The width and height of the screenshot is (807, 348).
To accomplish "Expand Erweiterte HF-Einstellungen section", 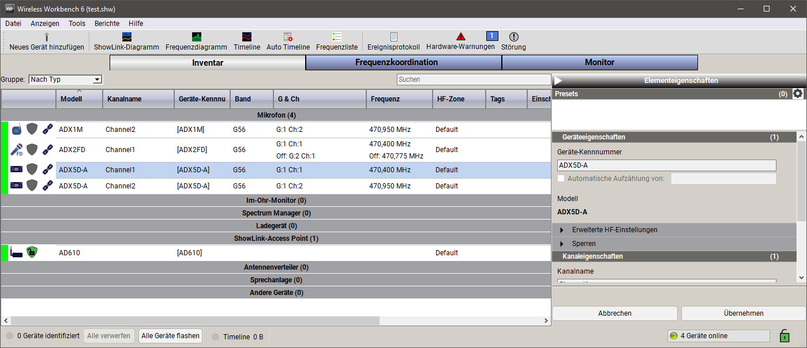I will click(x=562, y=230).
